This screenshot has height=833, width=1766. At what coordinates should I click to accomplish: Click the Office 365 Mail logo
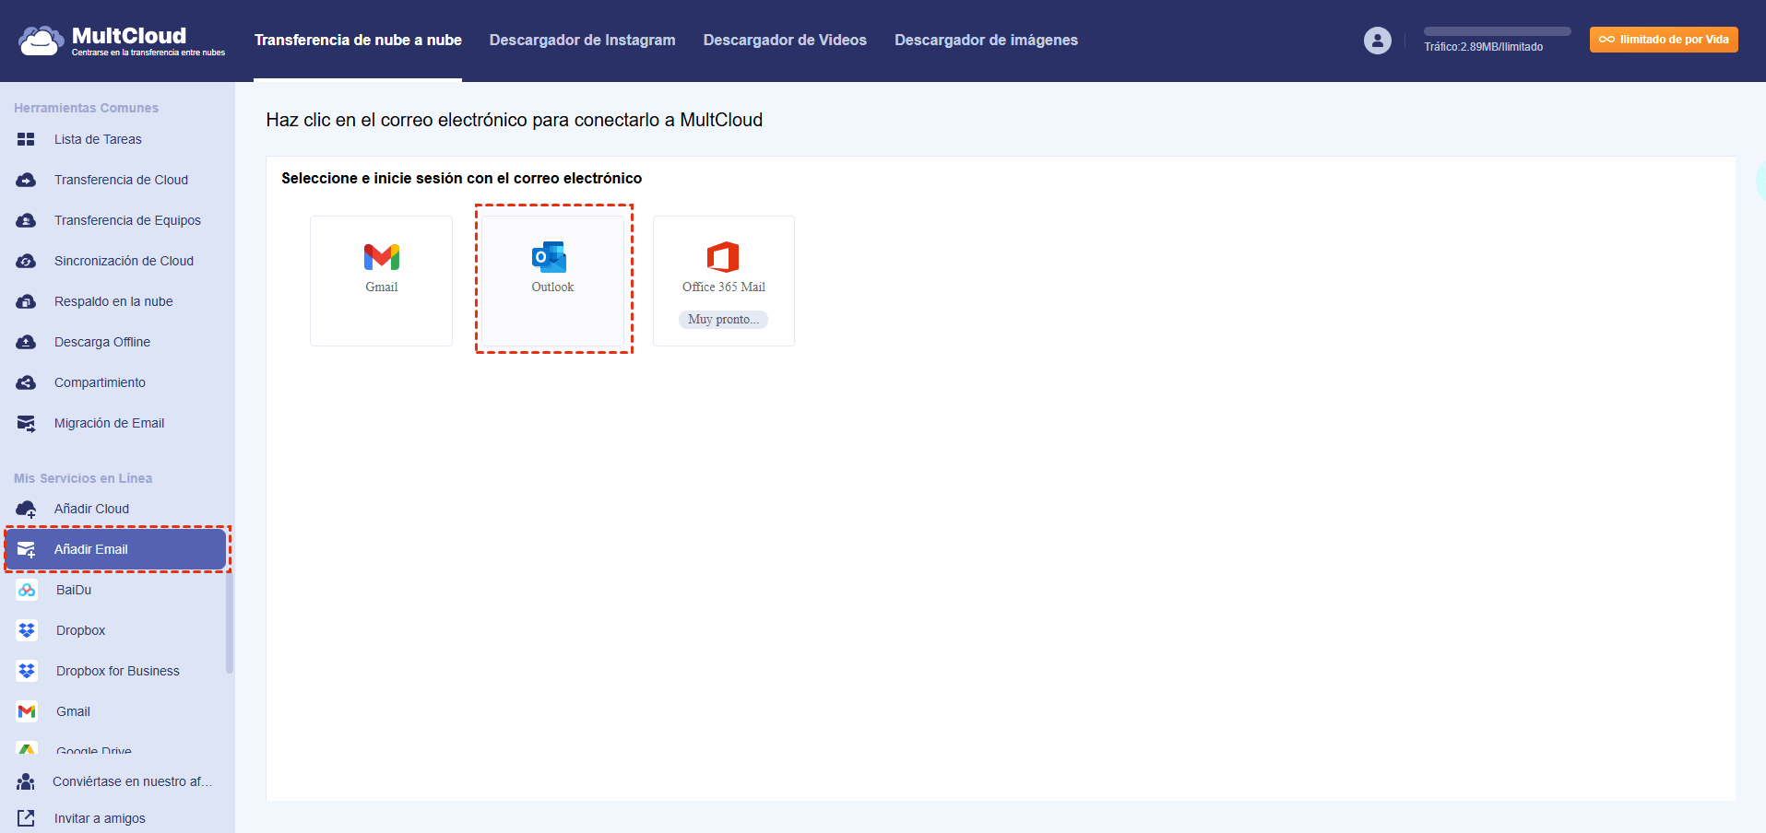pyautogui.click(x=724, y=257)
